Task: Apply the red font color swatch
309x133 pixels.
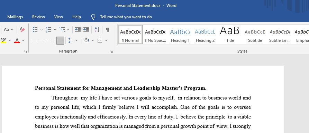Action: [17, 40]
